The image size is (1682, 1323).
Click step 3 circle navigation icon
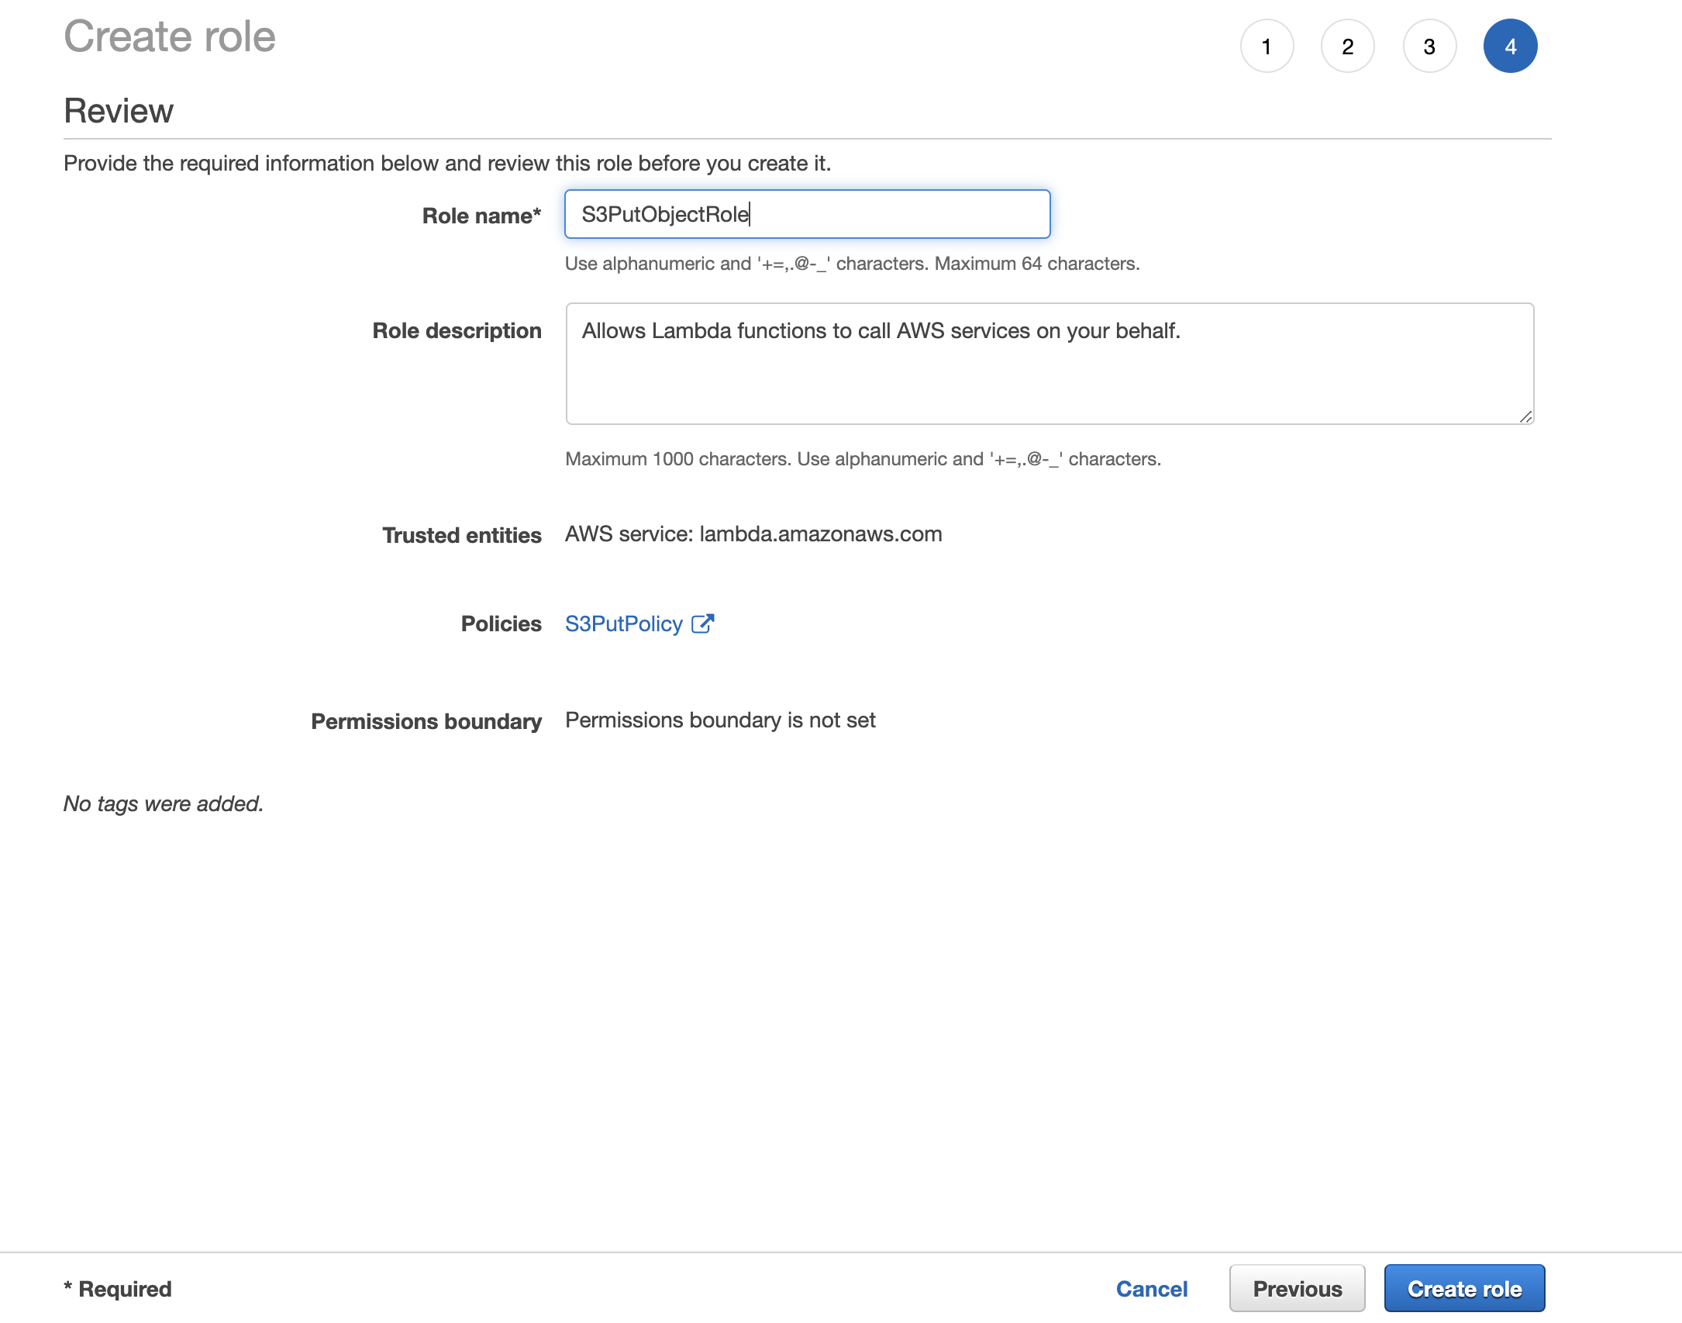click(1428, 45)
